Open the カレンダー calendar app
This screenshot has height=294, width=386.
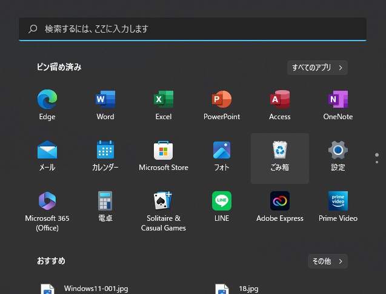click(x=105, y=156)
